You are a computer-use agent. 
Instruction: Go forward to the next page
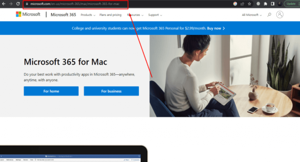tap(11, 4)
